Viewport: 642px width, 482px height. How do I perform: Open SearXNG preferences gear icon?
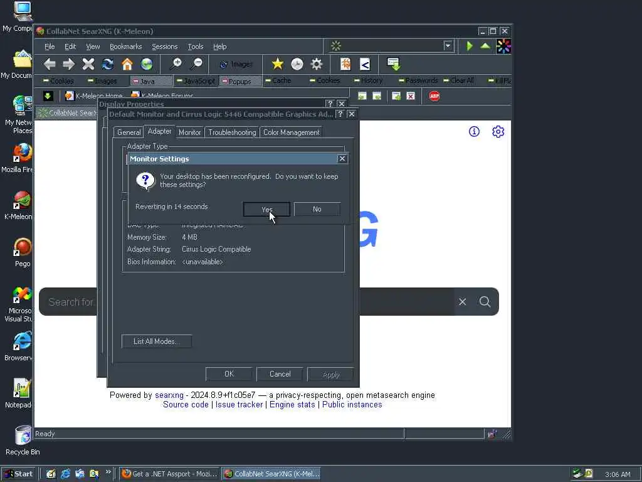[498, 132]
